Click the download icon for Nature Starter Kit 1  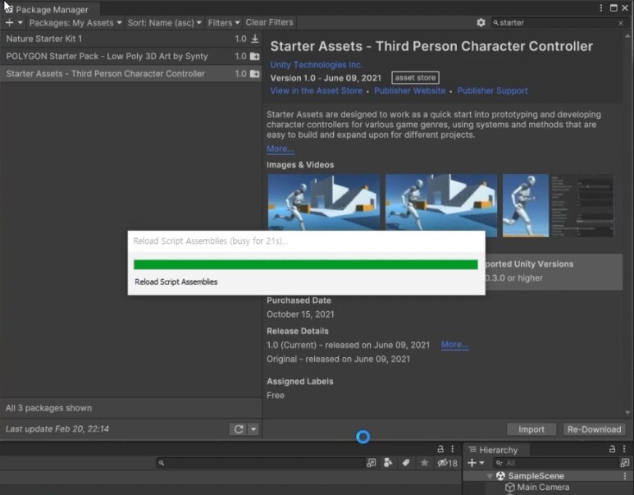point(255,39)
